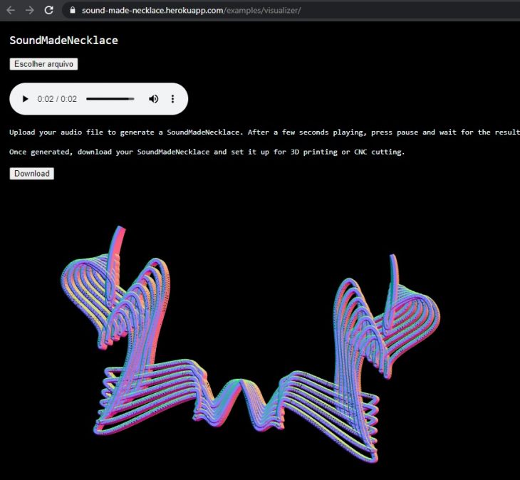Viewport: 520px width, 480px height.
Task: Reload the SoundMadeNecklace page
Action: tap(48, 10)
